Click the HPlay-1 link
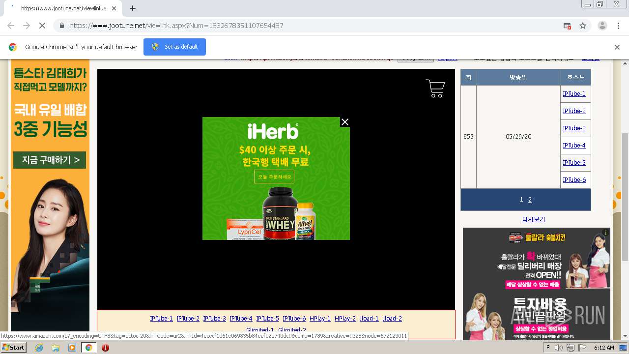The width and height of the screenshot is (629, 354). [320, 319]
